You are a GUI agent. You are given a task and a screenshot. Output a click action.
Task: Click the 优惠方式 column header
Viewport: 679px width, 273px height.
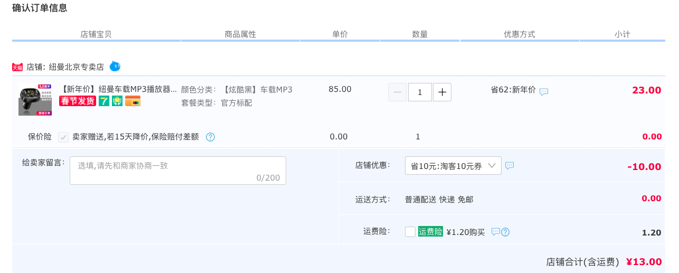point(520,34)
